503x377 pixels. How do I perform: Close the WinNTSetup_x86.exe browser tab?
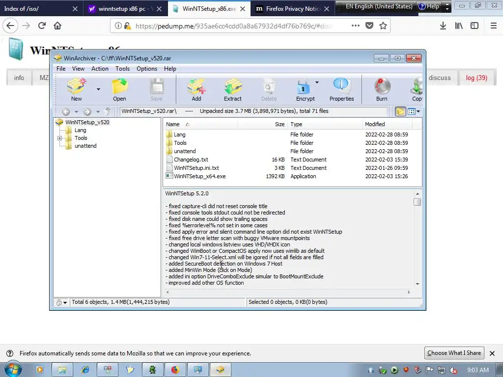point(243,9)
